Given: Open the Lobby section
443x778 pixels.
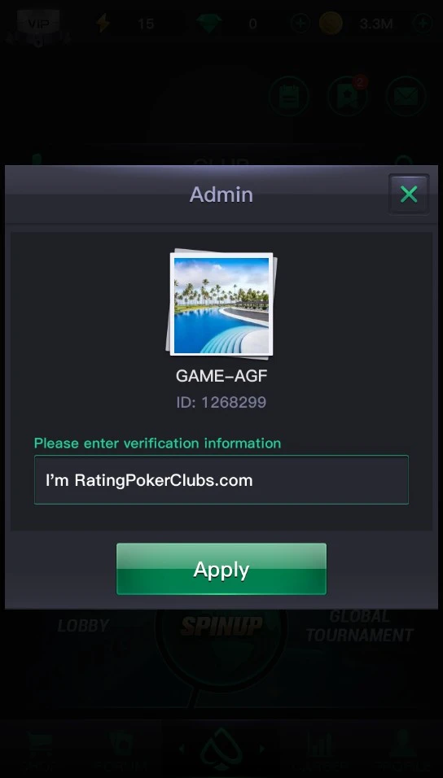Looking at the screenshot, I should (83, 626).
